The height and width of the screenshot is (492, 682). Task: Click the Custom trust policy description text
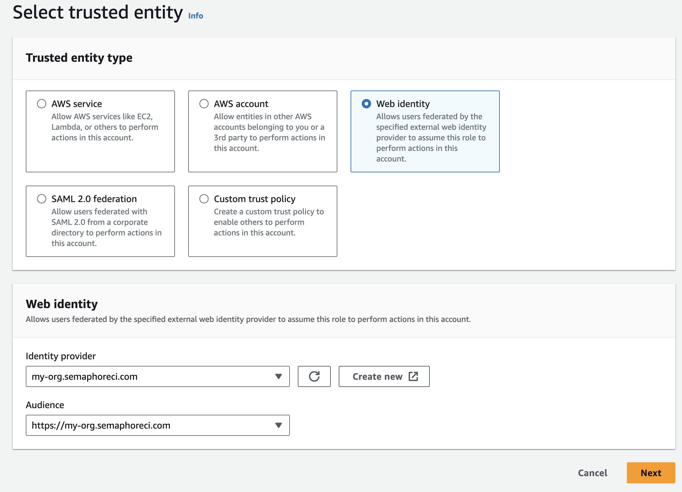pyautogui.click(x=269, y=222)
